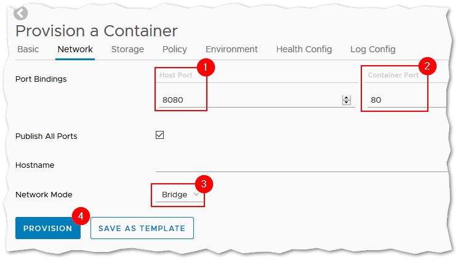Click Save As Template button
458x260 pixels.
point(142,228)
